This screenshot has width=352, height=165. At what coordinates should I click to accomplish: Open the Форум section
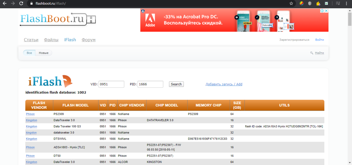coord(89,40)
